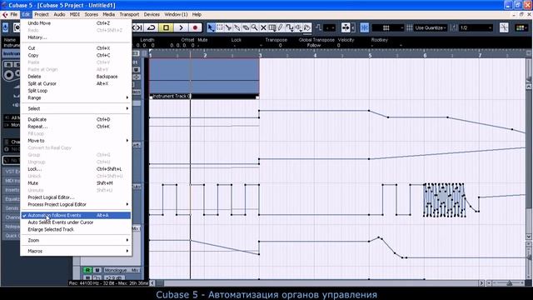Adjust the vertical zoom slider

pyautogui.click(x=530, y=257)
